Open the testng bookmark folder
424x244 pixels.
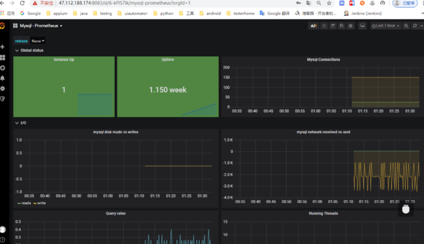click(102, 13)
